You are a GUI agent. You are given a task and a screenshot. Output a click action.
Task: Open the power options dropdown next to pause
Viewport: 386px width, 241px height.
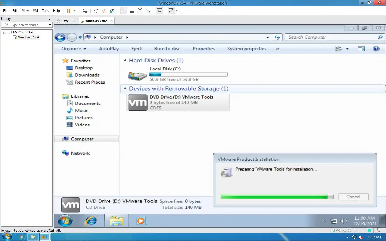75,11
